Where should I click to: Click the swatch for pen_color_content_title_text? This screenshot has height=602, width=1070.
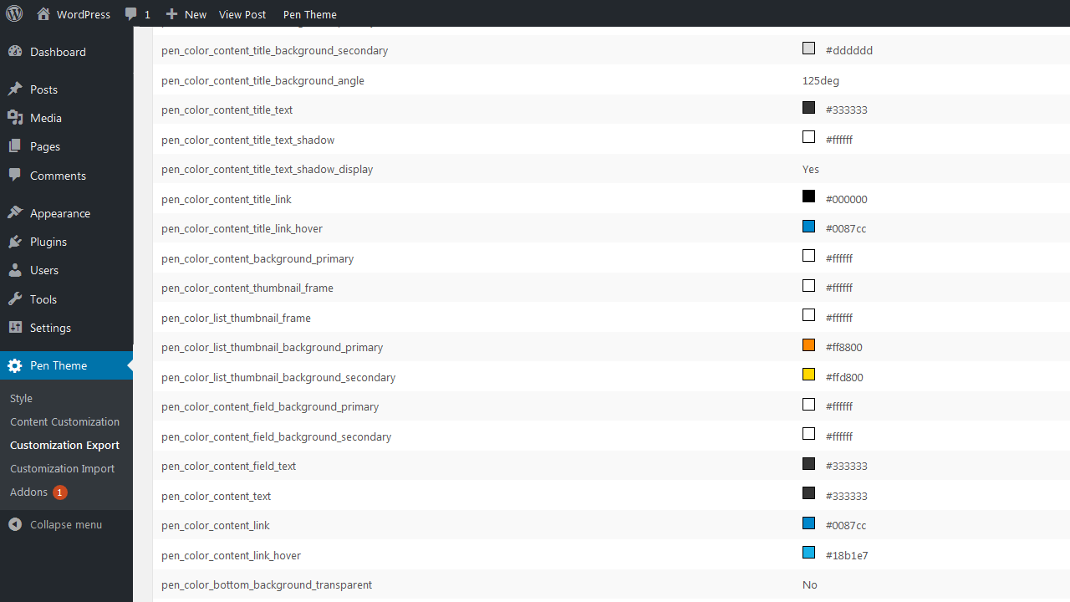click(808, 108)
